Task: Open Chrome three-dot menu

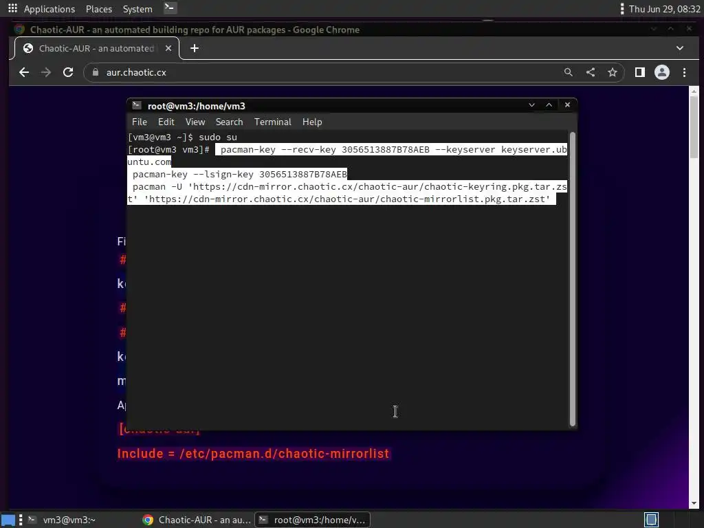Action: pos(684,72)
